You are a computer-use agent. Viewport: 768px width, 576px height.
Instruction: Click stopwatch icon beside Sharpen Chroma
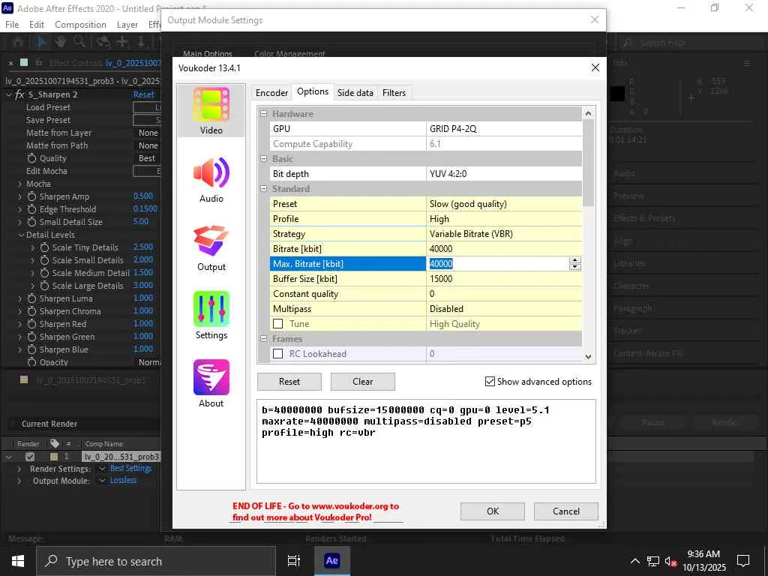31,311
